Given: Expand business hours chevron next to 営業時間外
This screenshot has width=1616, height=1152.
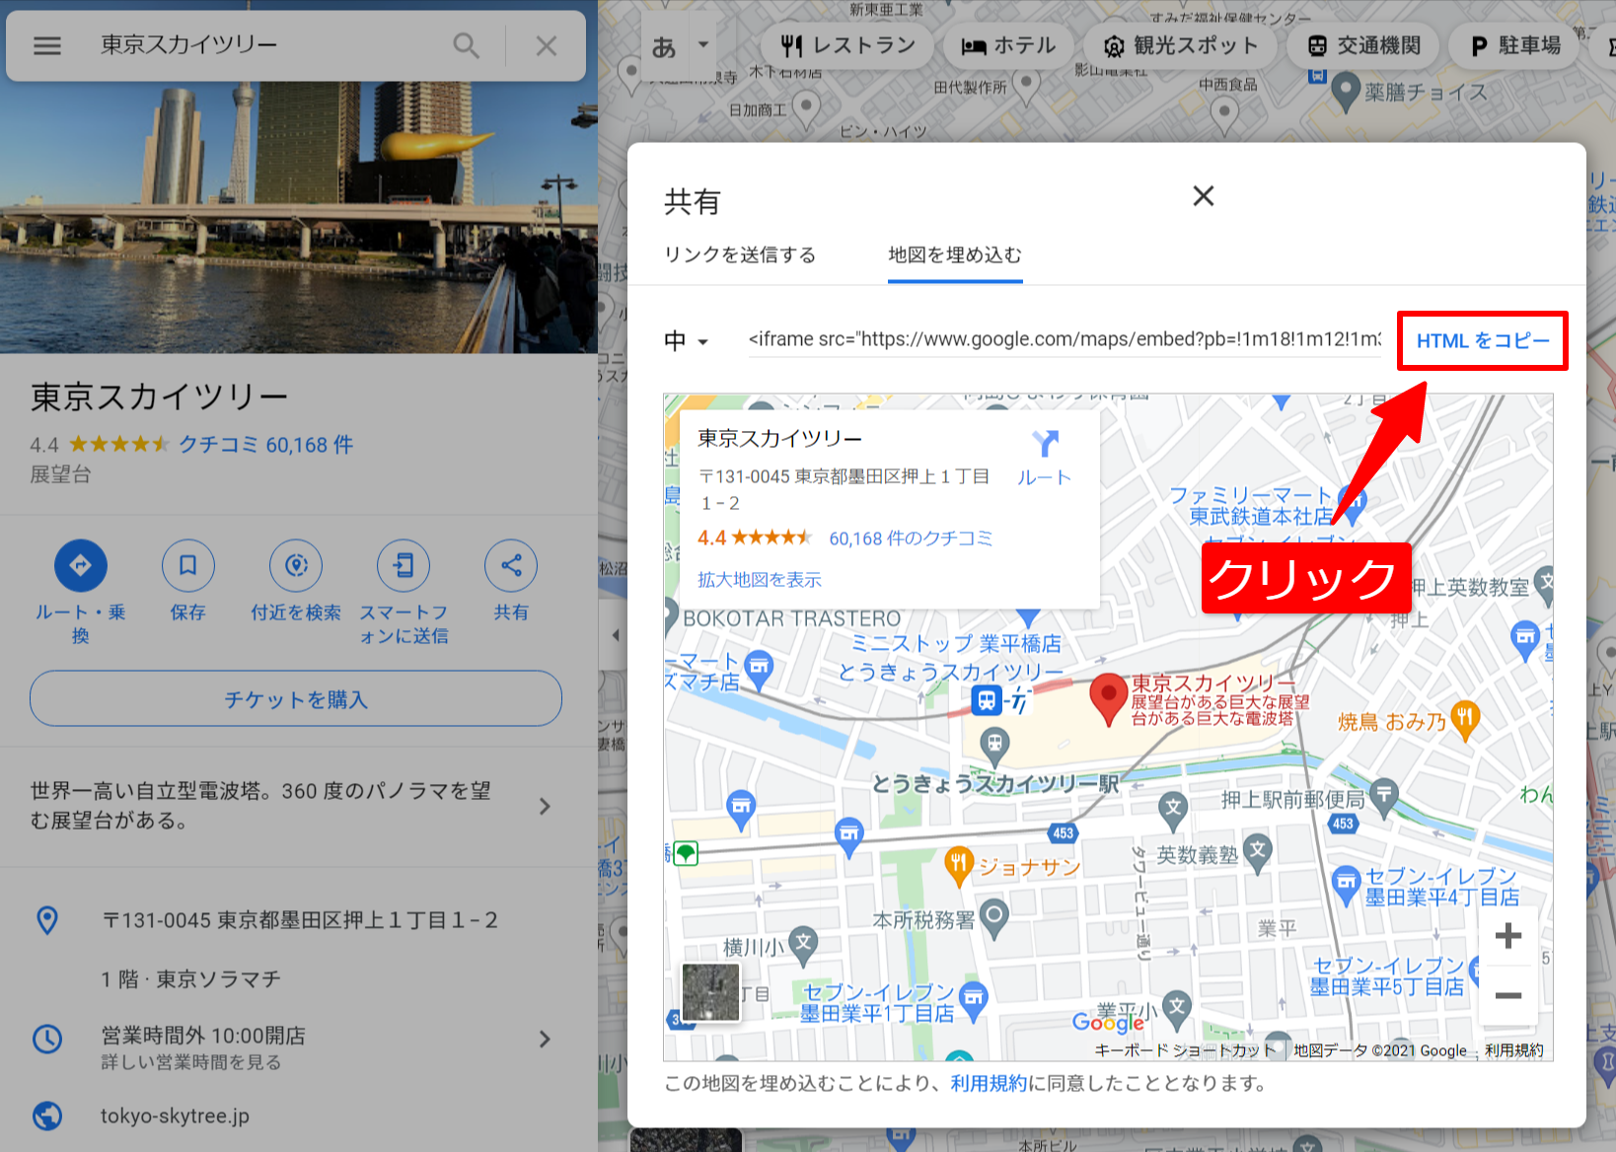Looking at the screenshot, I should pyautogui.click(x=545, y=1039).
